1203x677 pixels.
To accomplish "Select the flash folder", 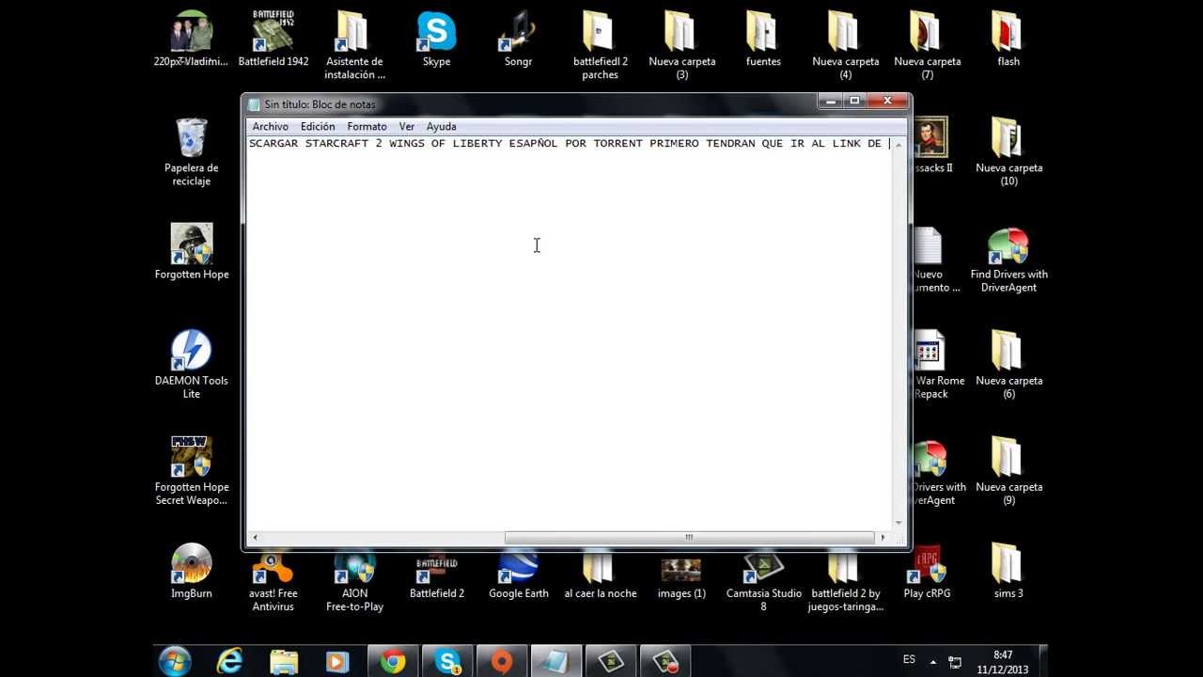I will [x=1008, y=39].
